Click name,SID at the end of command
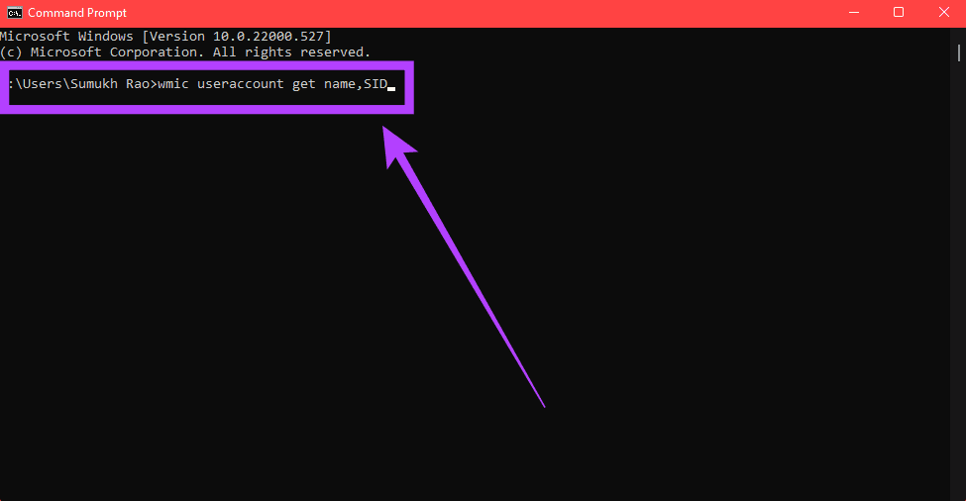The image size is (966, 501). tap(356, 84)
